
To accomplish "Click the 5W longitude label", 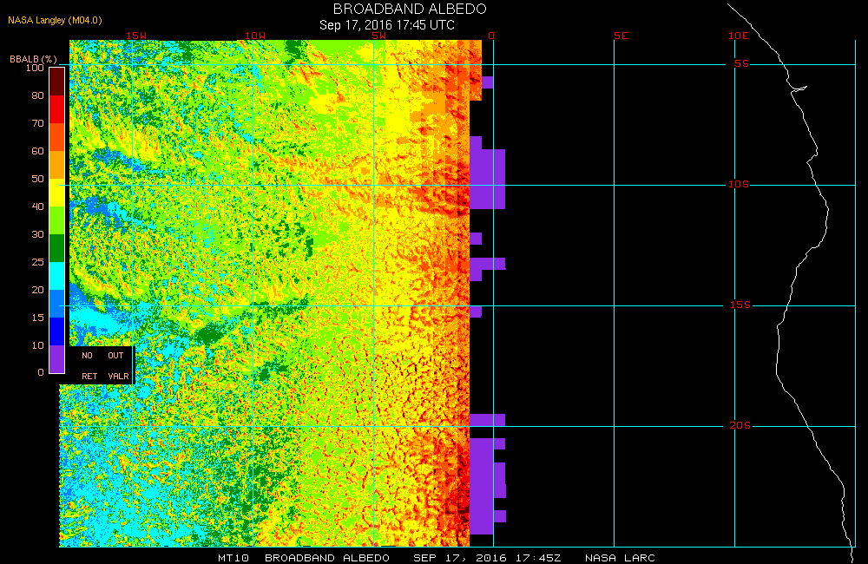I will (x=378, y=36).
